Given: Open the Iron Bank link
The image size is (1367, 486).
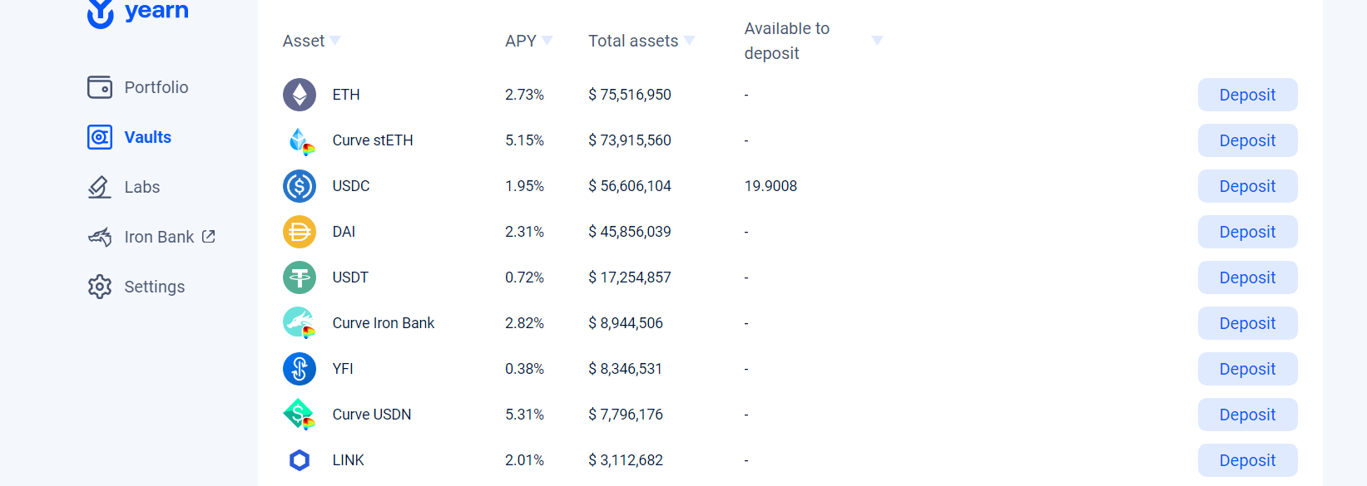Looking at the screenshot, I should click(x=159, y=237).
